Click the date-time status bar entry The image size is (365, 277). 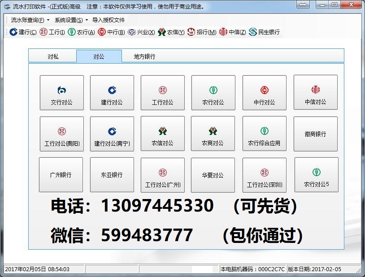[x=44, y=269]
